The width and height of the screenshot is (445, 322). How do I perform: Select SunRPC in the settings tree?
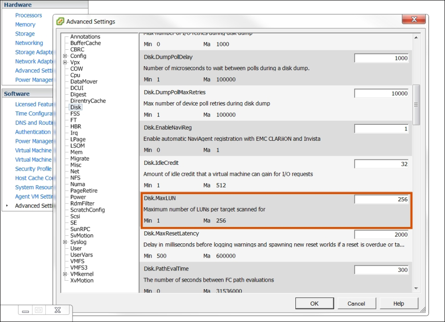(80, 229)
